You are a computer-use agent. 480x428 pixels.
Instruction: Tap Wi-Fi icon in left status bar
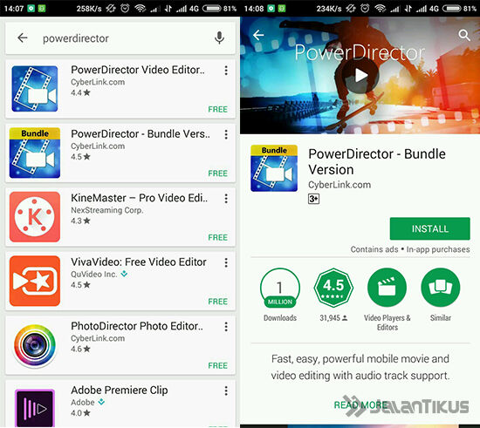(140, 8)
